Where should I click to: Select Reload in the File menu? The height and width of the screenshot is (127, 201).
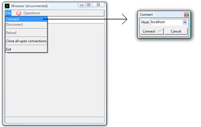pyautogui.click(x=11, y=33)
